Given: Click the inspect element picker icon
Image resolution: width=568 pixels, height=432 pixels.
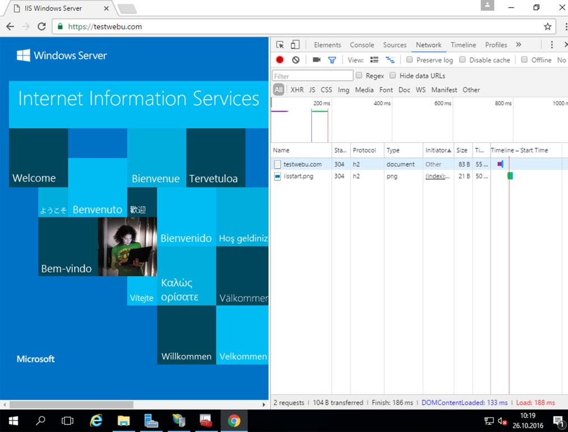Looking at the screenshot, I should 280,45.
